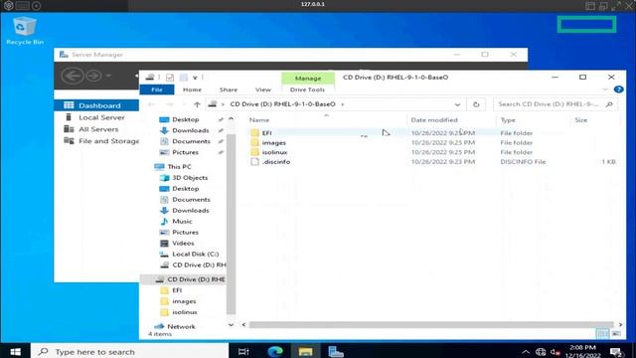Open Pictures in Quick access

186,152
